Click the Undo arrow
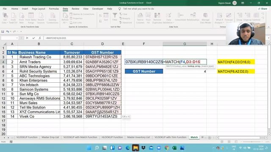This screenshot has width=271, height=152. pyautogui.click(x=8, y=32)
